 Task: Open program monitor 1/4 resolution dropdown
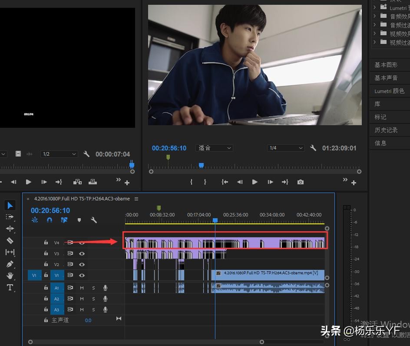click(x=285, y=148)
